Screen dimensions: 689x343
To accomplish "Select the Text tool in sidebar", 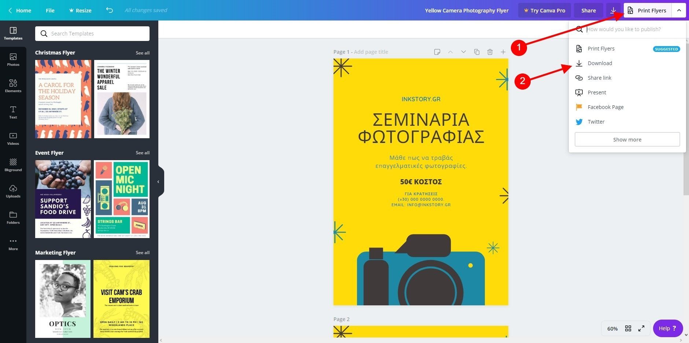I will [x=13, y=112].
